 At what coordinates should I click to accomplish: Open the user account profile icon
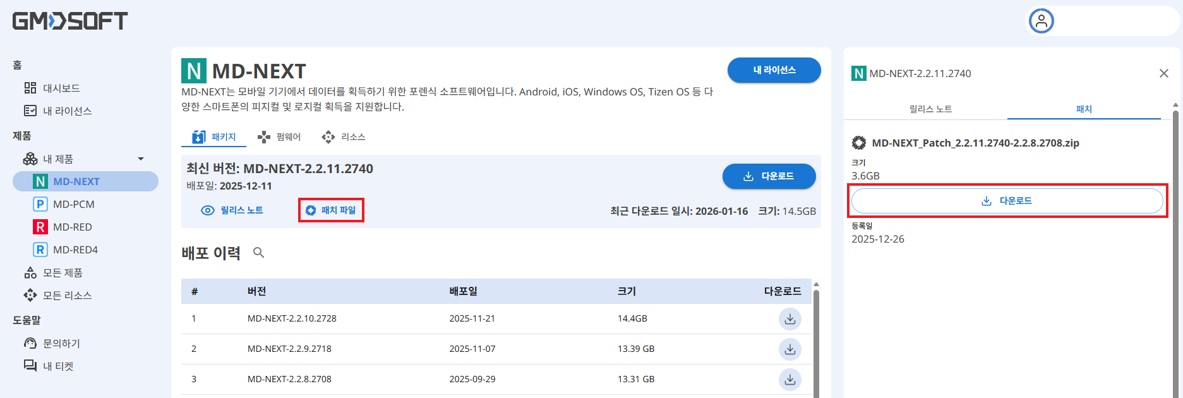click(1041, 21)
